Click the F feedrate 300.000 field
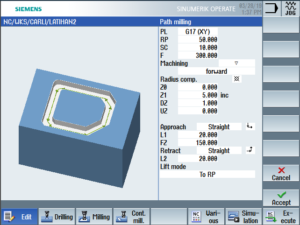This screenshot has width=300, height=225. (x=198, y=55)
